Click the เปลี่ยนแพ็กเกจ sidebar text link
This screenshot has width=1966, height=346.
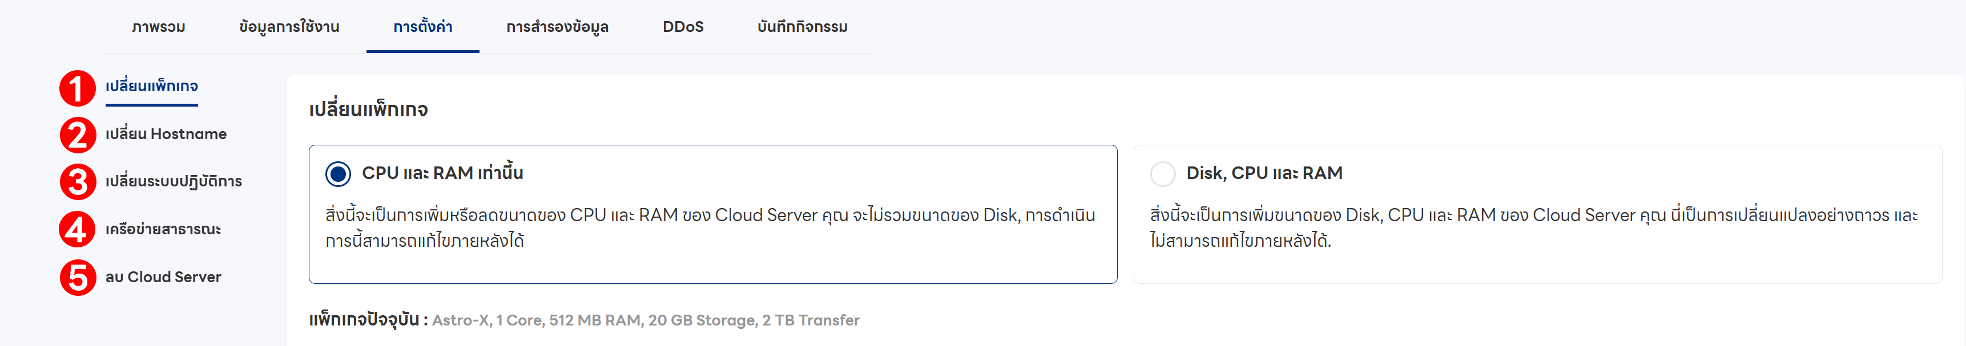151,86
